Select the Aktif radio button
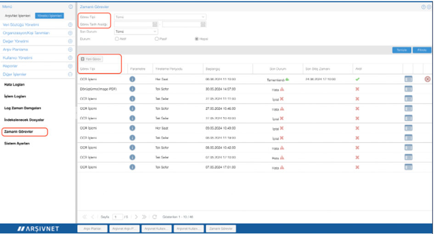Viewport: 434px width, 234px height. [x=117, y=39]
